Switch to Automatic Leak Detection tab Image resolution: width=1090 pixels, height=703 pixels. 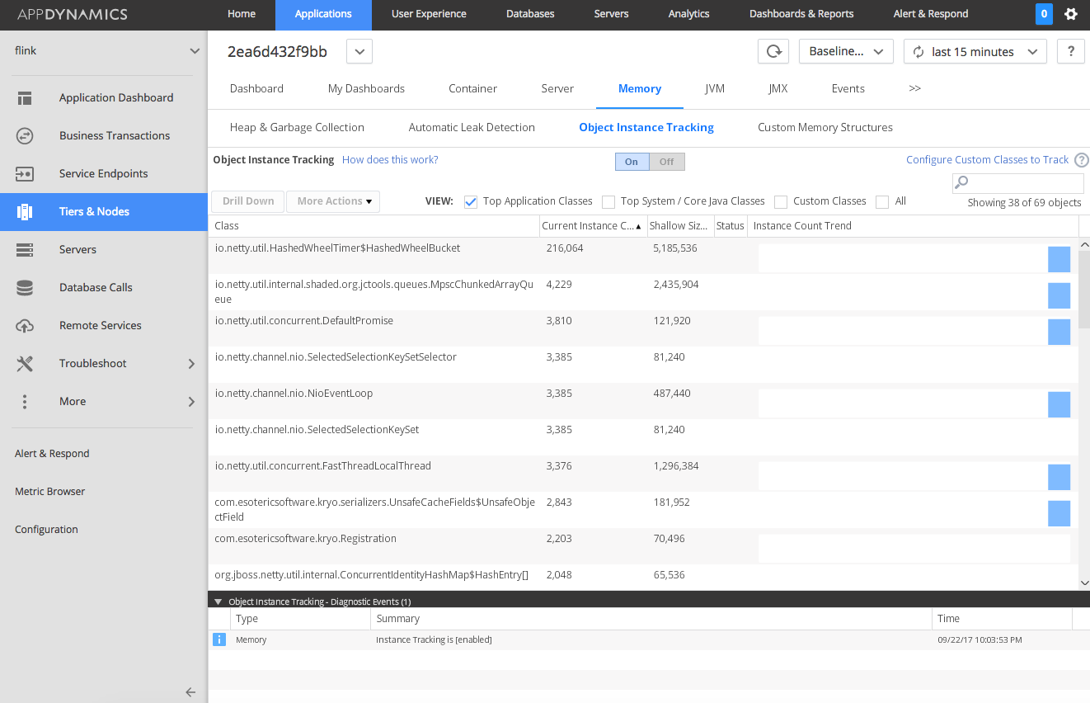point(472,128)
